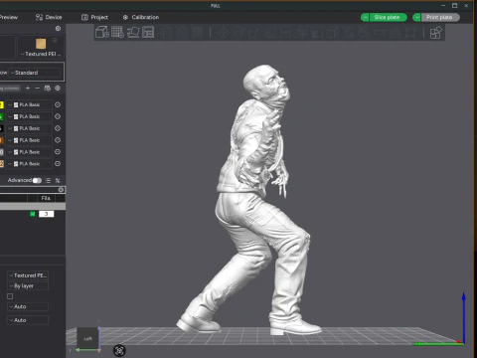
Task: Click the Auto orient toolbar icon
Action: click(133, 32)
